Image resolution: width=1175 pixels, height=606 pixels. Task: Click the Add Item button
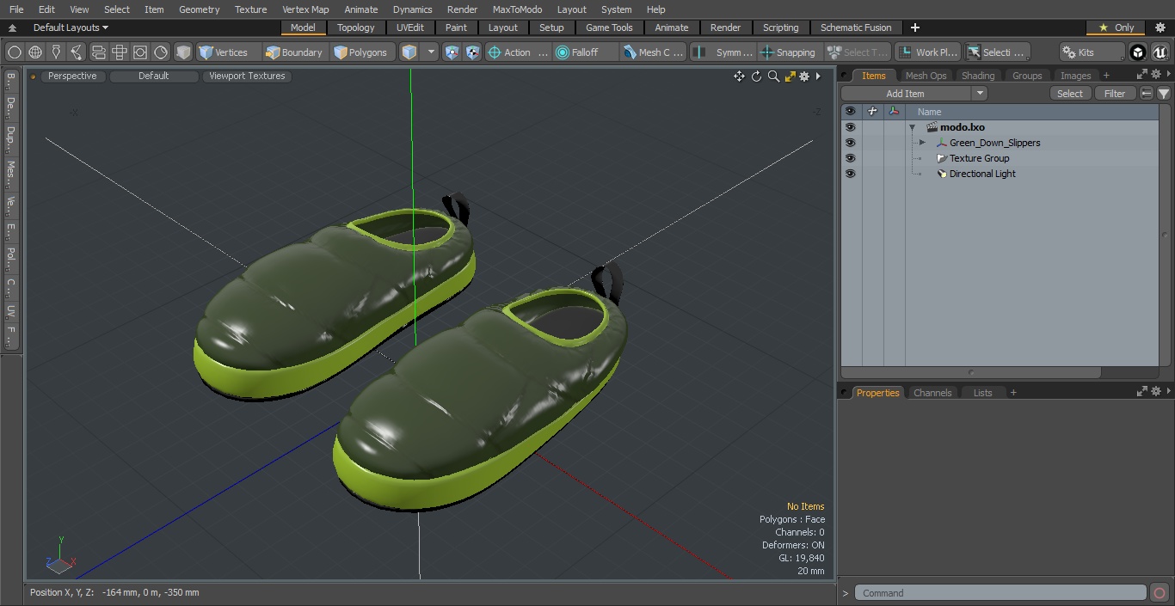(906, 94)
